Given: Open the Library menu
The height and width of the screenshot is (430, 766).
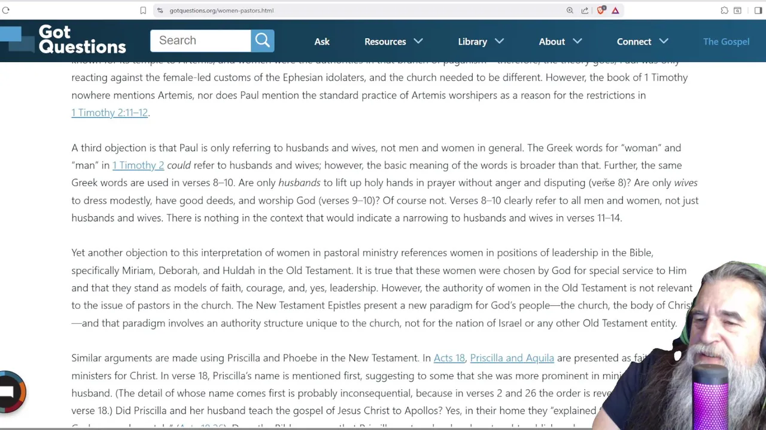Looking at the screenshot, I should [472, 41].
